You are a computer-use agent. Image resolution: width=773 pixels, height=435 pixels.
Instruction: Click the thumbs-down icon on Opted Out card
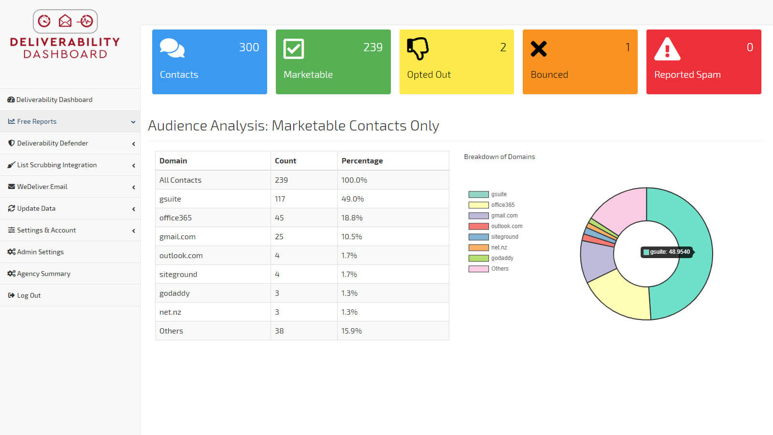[x=418, y=48]
